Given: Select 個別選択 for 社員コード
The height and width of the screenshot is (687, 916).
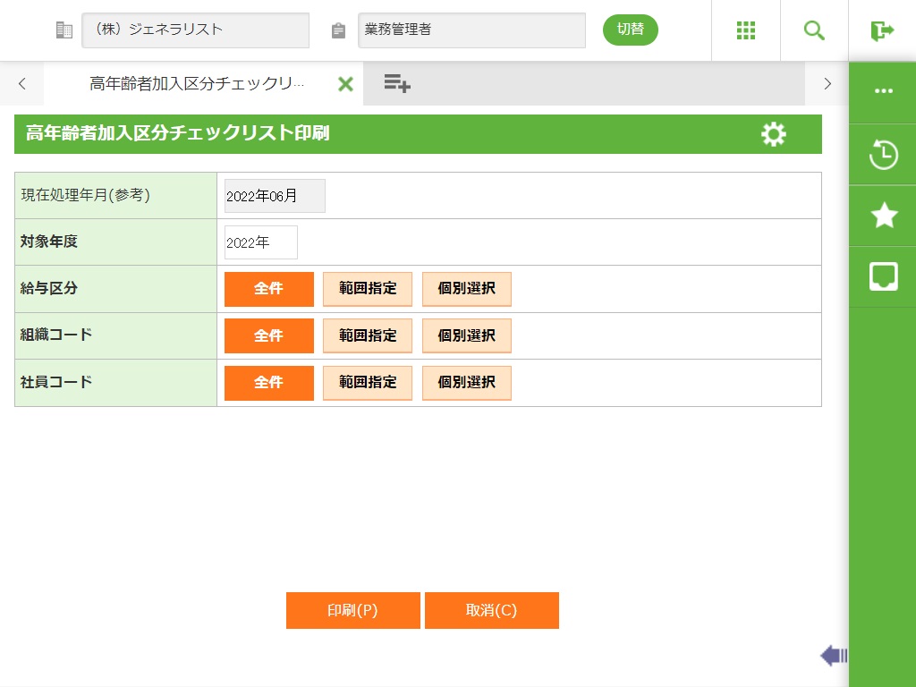Looking at the screenshot, I should click(467, 382).
